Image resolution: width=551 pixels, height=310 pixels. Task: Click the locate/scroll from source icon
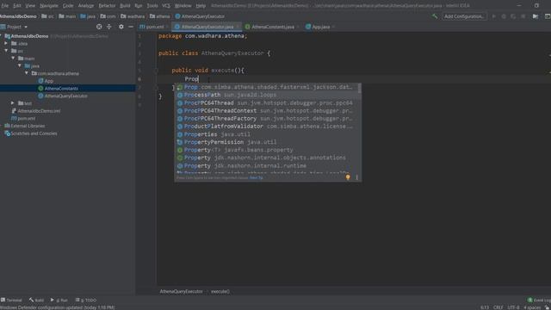(x=99, y=27)
